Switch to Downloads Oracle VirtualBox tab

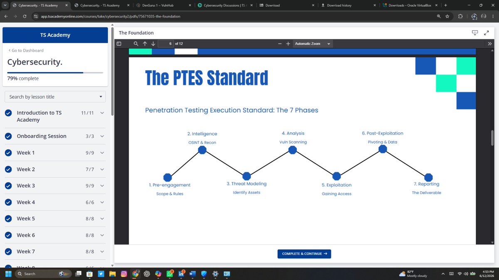coord(410,5)
